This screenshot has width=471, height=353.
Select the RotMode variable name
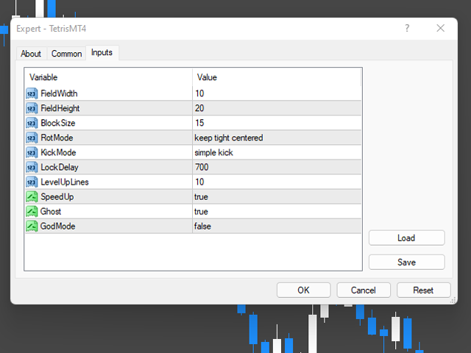tap(57, 138)
